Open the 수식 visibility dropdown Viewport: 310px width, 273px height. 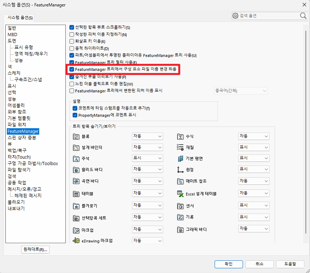point(254,136)
